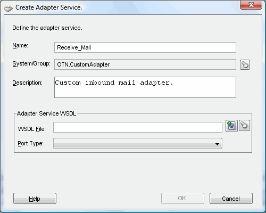Click the Port Type: label

30,143
